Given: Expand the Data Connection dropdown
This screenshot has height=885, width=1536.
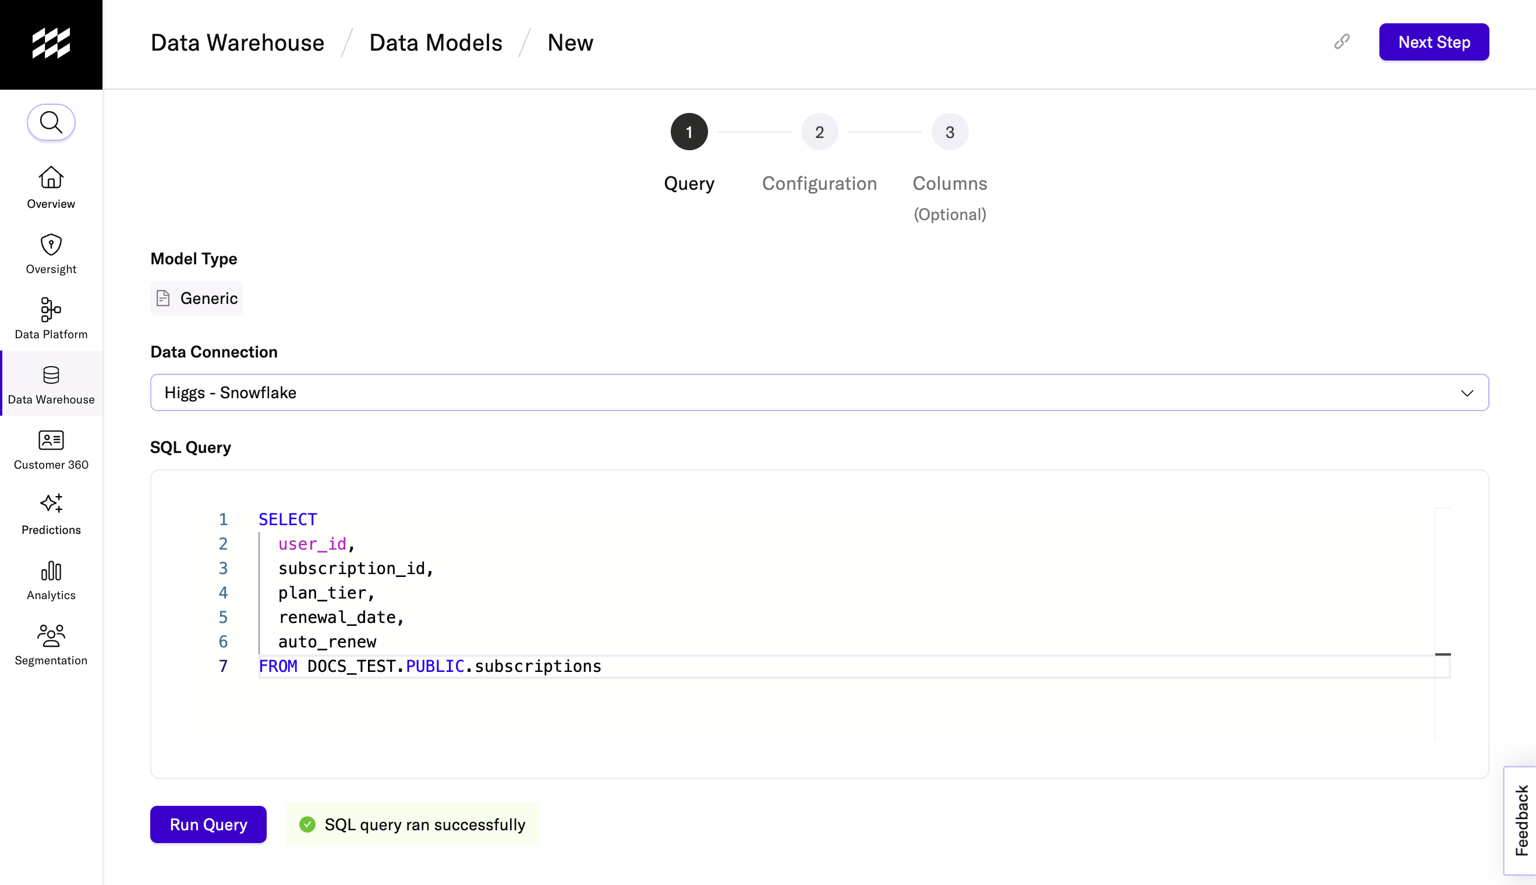Looking at the screenshot, I should [x=818, y=392].
